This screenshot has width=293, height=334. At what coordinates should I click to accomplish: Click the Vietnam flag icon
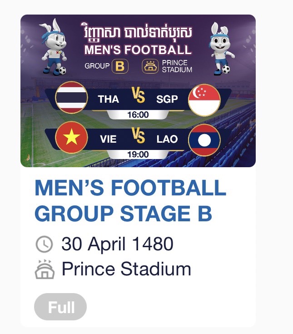tap(71, 137)
